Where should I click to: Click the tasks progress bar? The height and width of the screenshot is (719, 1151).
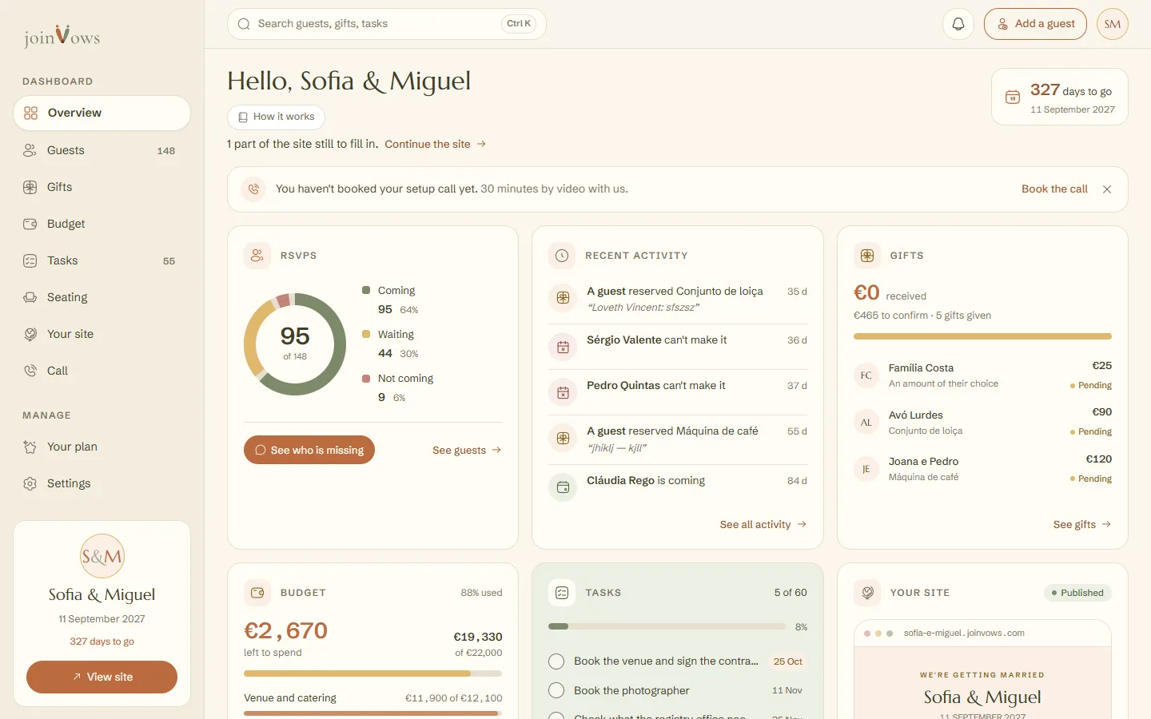[x=667, y=626]
